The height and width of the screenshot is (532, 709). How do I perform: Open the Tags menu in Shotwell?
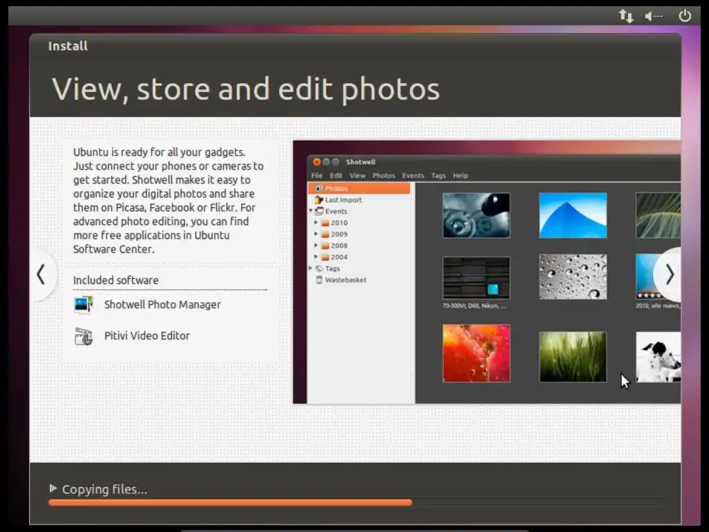(438, 175)
